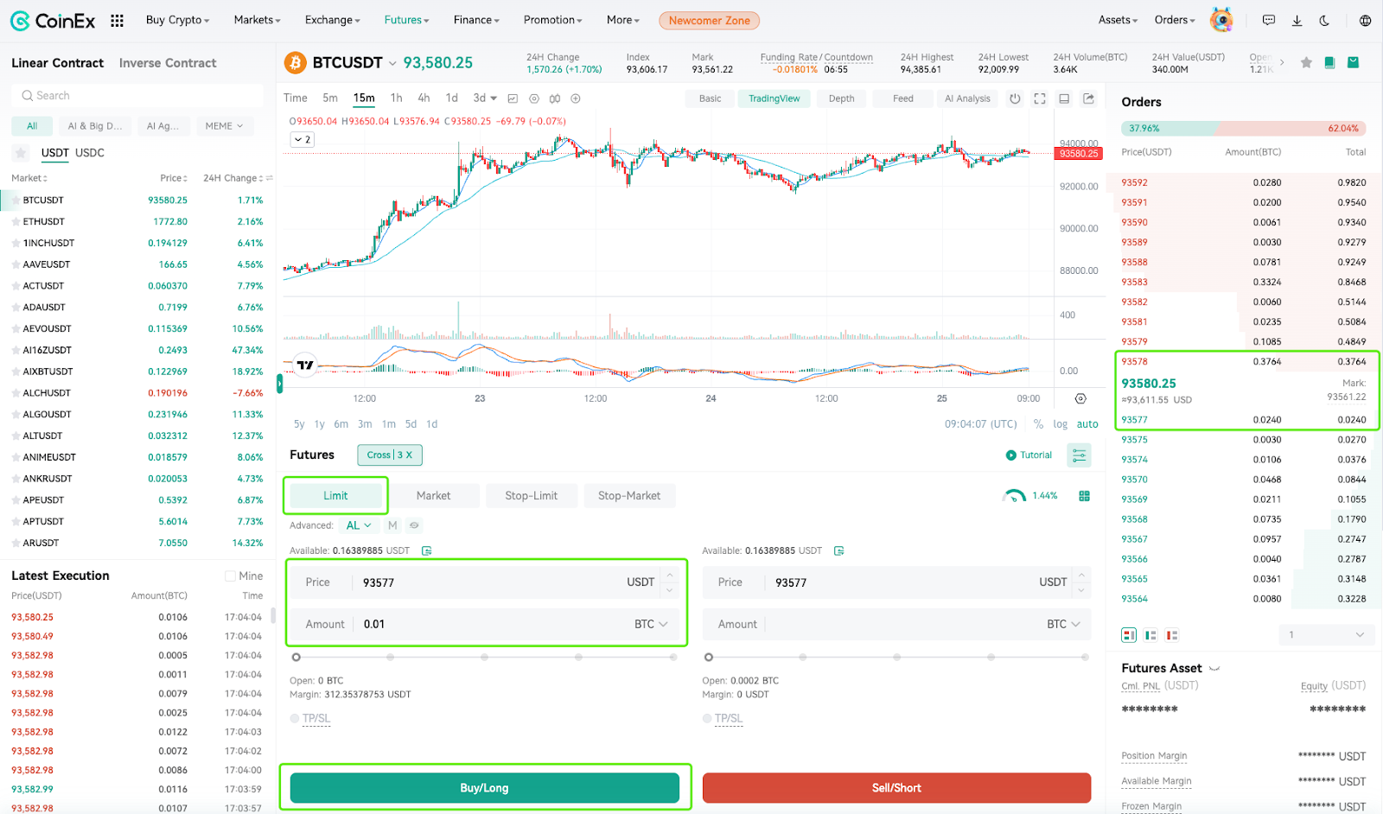Toggle Futures Asset balance visibility

[1214, 669]
